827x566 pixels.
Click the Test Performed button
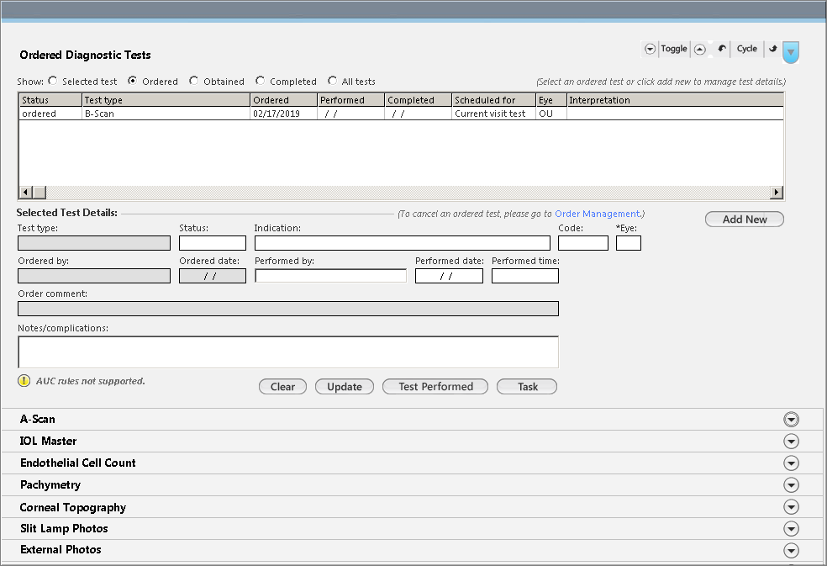(435, 387)
